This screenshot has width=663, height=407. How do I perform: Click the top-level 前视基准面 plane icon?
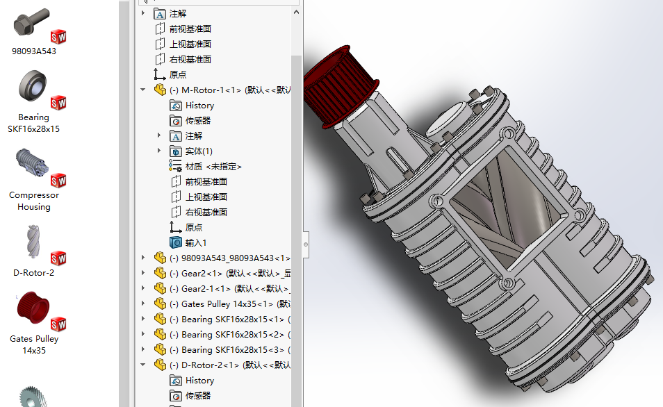(x=160, y=28)
